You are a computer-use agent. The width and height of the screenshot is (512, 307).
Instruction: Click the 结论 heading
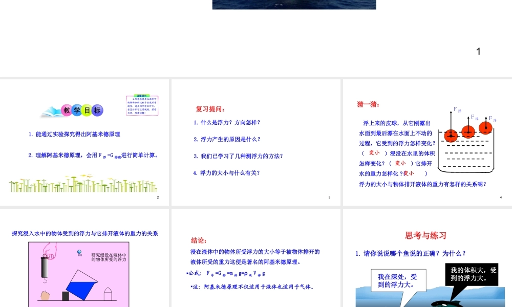tap(199, 240)
